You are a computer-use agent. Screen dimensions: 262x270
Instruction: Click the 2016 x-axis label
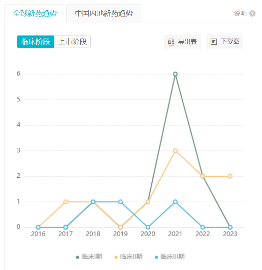coord(38,234)
